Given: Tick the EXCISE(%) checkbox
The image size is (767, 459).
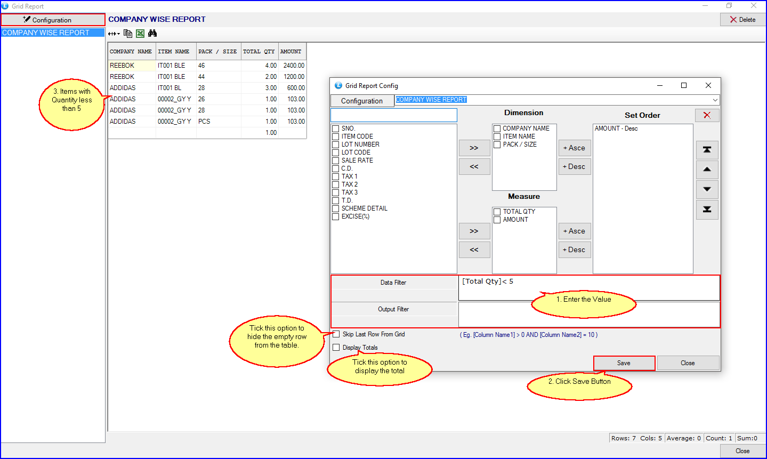Looking at the screenshot, I should [336, 216].
